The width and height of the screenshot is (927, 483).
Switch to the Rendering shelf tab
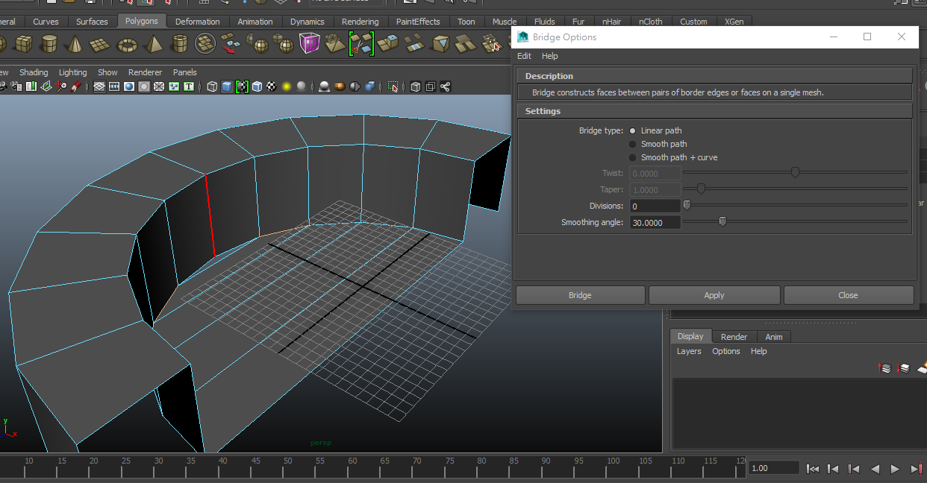click(x=360, y=22)
